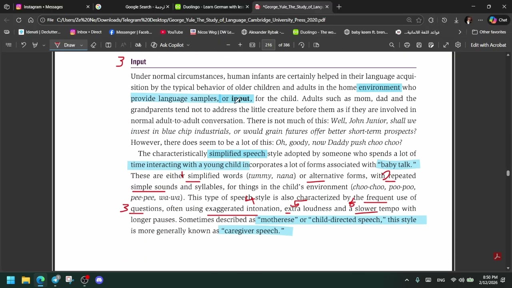Open Find in PDF search
This screenshot has height=288, width=512.
[x=392, y=45]
